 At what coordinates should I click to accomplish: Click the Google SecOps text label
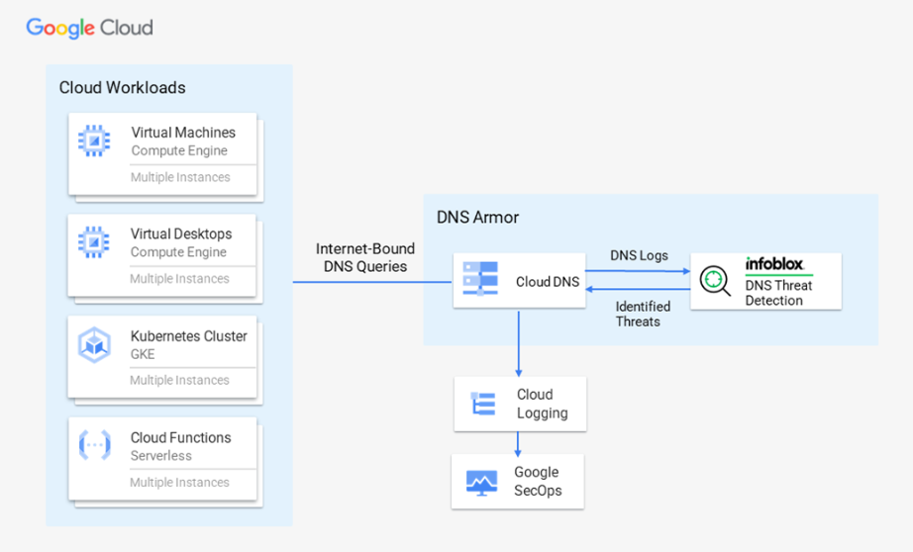point(537,482)
